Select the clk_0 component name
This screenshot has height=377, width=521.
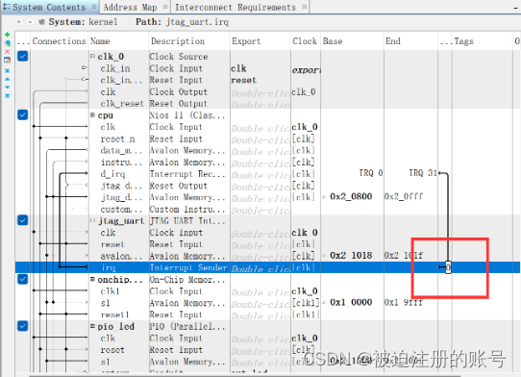(111, 57)
